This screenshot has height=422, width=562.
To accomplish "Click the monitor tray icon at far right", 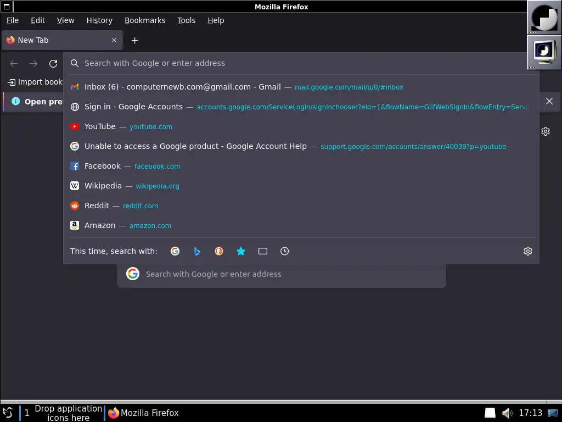I will tap(552, 413).
